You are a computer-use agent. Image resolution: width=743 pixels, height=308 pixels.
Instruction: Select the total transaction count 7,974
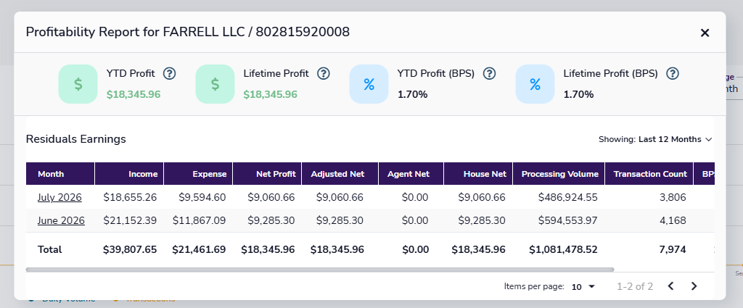(673, 249)
